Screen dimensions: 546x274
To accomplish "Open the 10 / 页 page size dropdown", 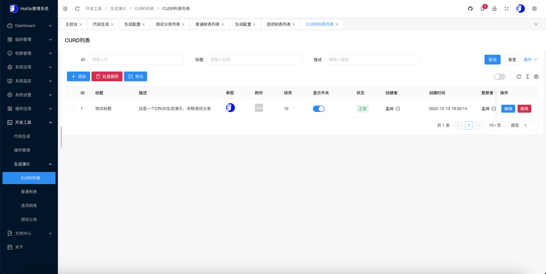I will tap(497, 125).
